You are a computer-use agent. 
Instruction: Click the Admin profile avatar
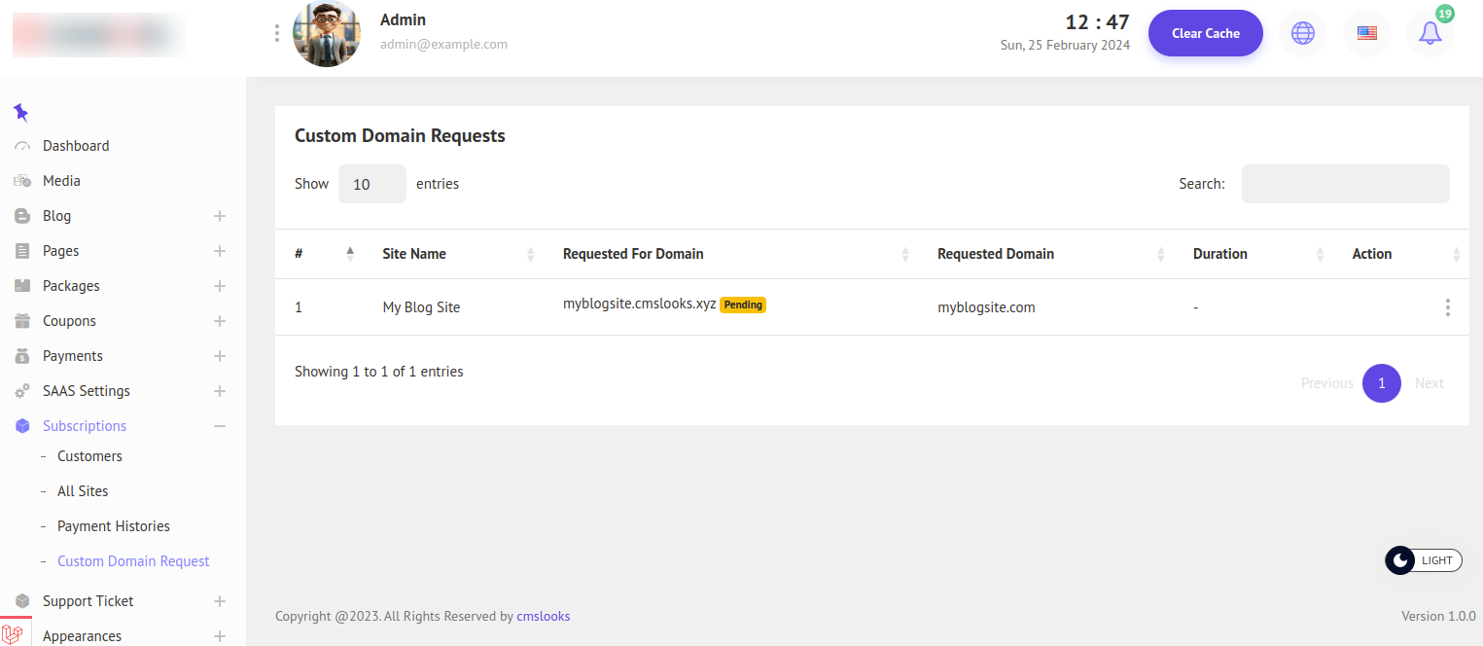tap(327, 33)
